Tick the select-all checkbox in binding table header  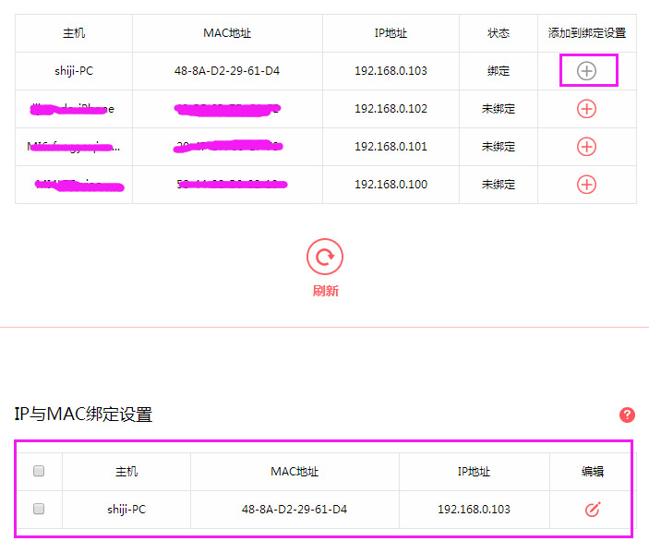tap(39, 472)
